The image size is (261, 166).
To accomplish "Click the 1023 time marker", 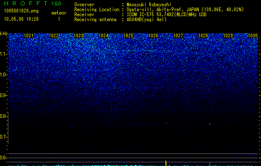I will point(78,36).
